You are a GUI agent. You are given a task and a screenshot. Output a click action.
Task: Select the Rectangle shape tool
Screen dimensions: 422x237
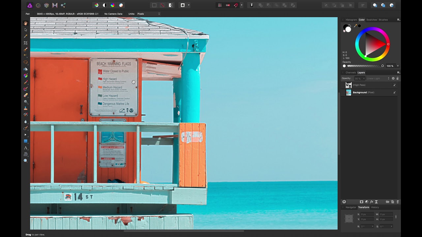click(25, 141)
